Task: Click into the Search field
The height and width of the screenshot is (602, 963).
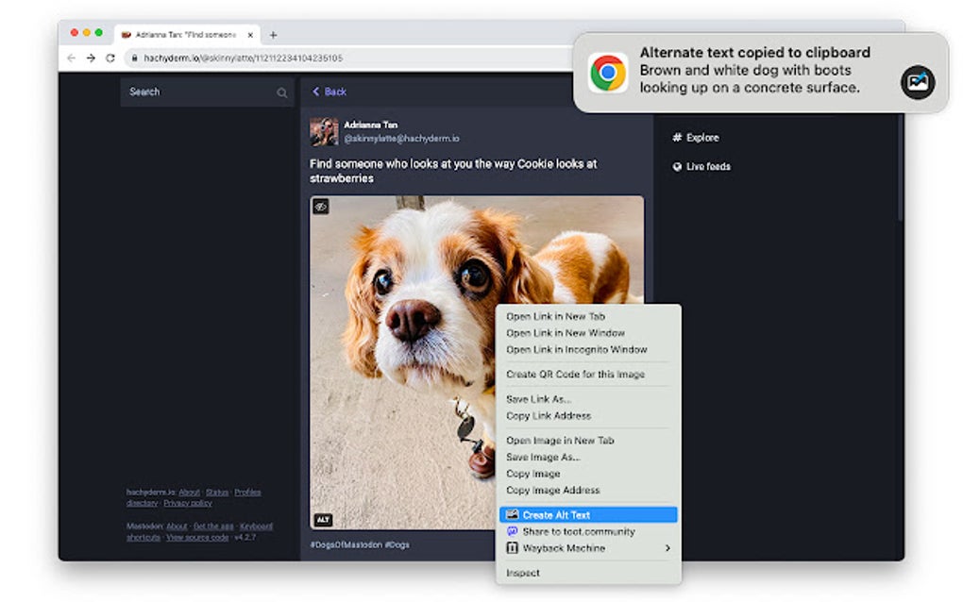Action: [x=208, y=92]
